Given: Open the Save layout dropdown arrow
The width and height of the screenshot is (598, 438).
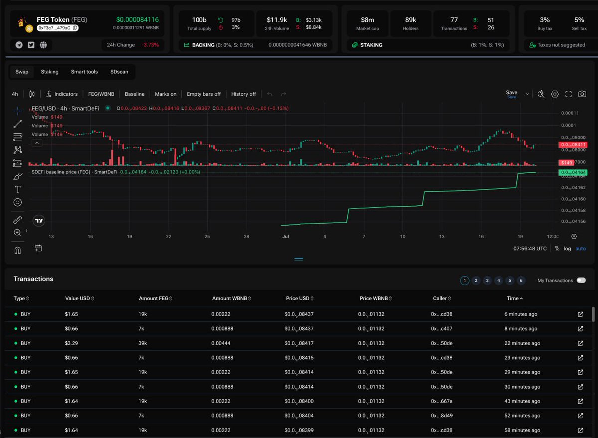Looking at the screenshot, I should [527, 94].
